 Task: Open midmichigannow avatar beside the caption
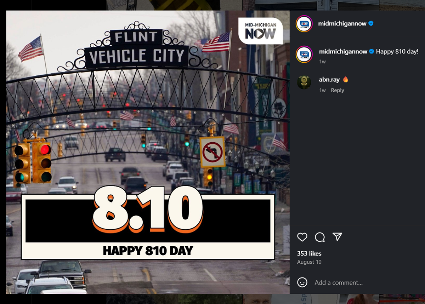(304, 54)
